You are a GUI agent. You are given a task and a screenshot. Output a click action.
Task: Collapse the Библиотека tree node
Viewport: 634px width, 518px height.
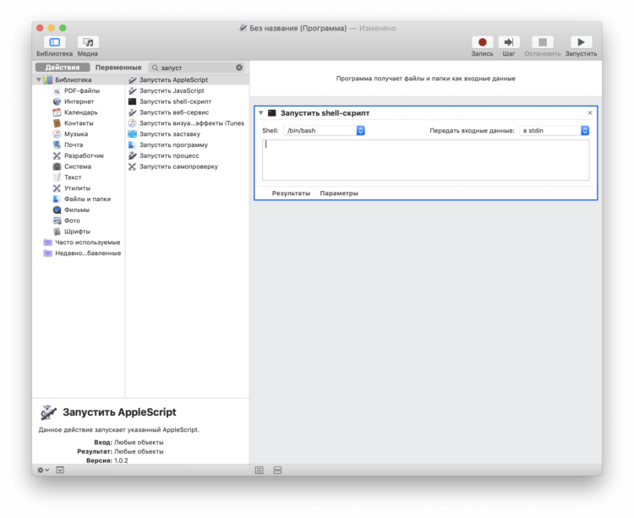click(39, 79)
